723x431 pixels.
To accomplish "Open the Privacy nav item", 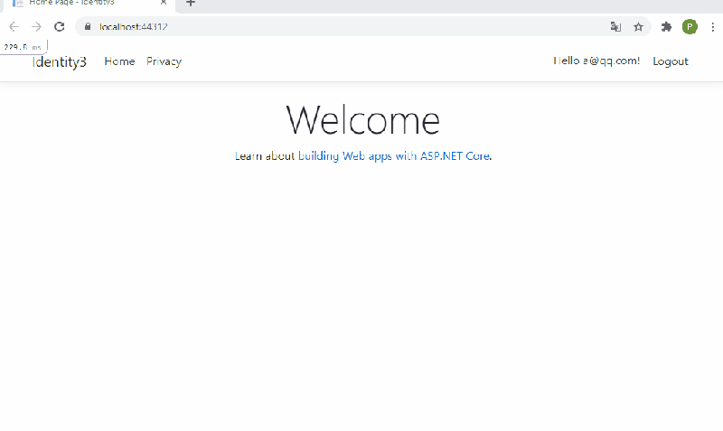I will (x=164, y=61).
